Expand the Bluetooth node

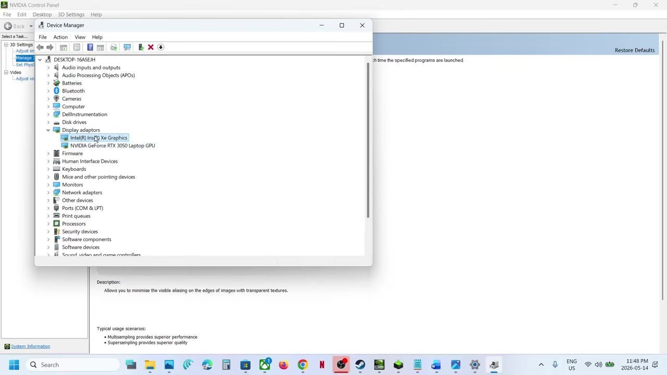(48, 91)
